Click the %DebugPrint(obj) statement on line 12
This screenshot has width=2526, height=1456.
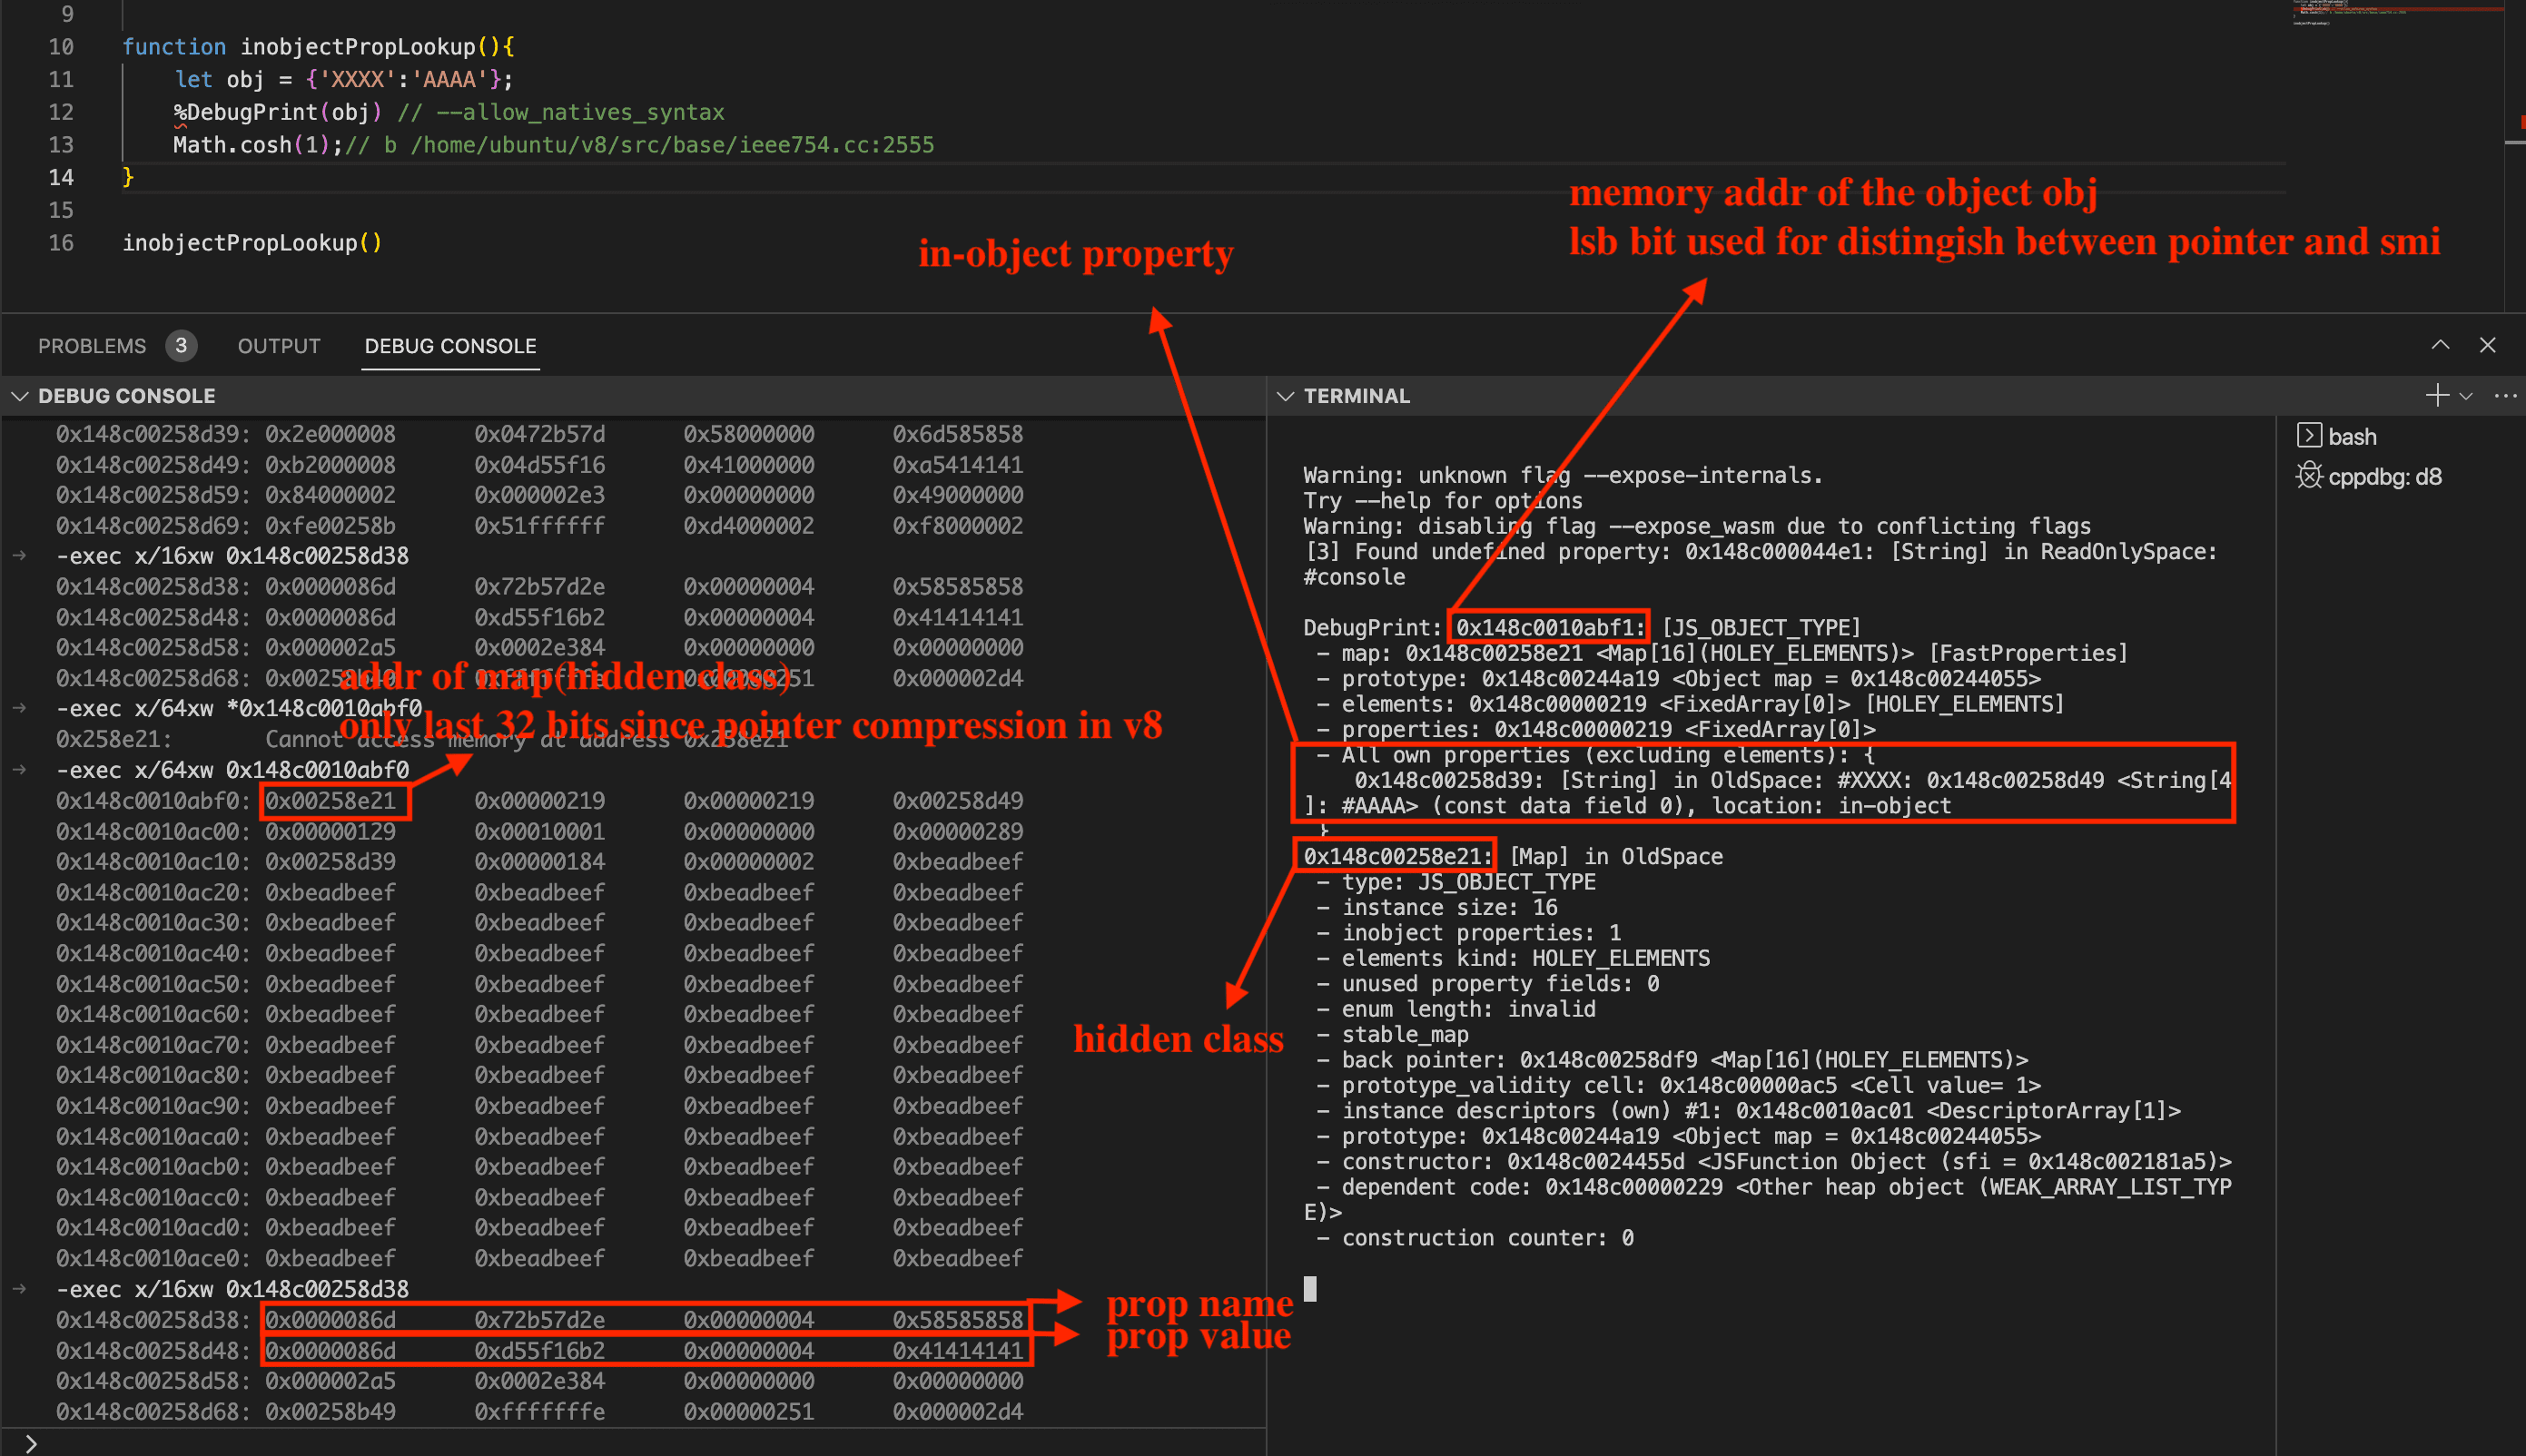pyautogui.click(x=277, y=112)
